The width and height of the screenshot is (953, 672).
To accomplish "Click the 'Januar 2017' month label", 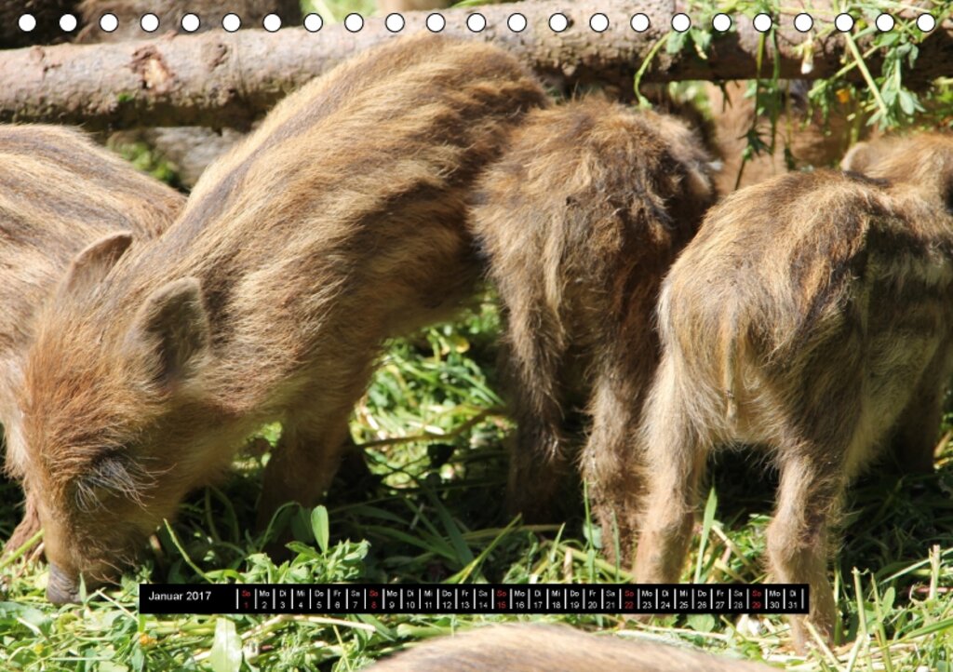I will click(180, 596).
